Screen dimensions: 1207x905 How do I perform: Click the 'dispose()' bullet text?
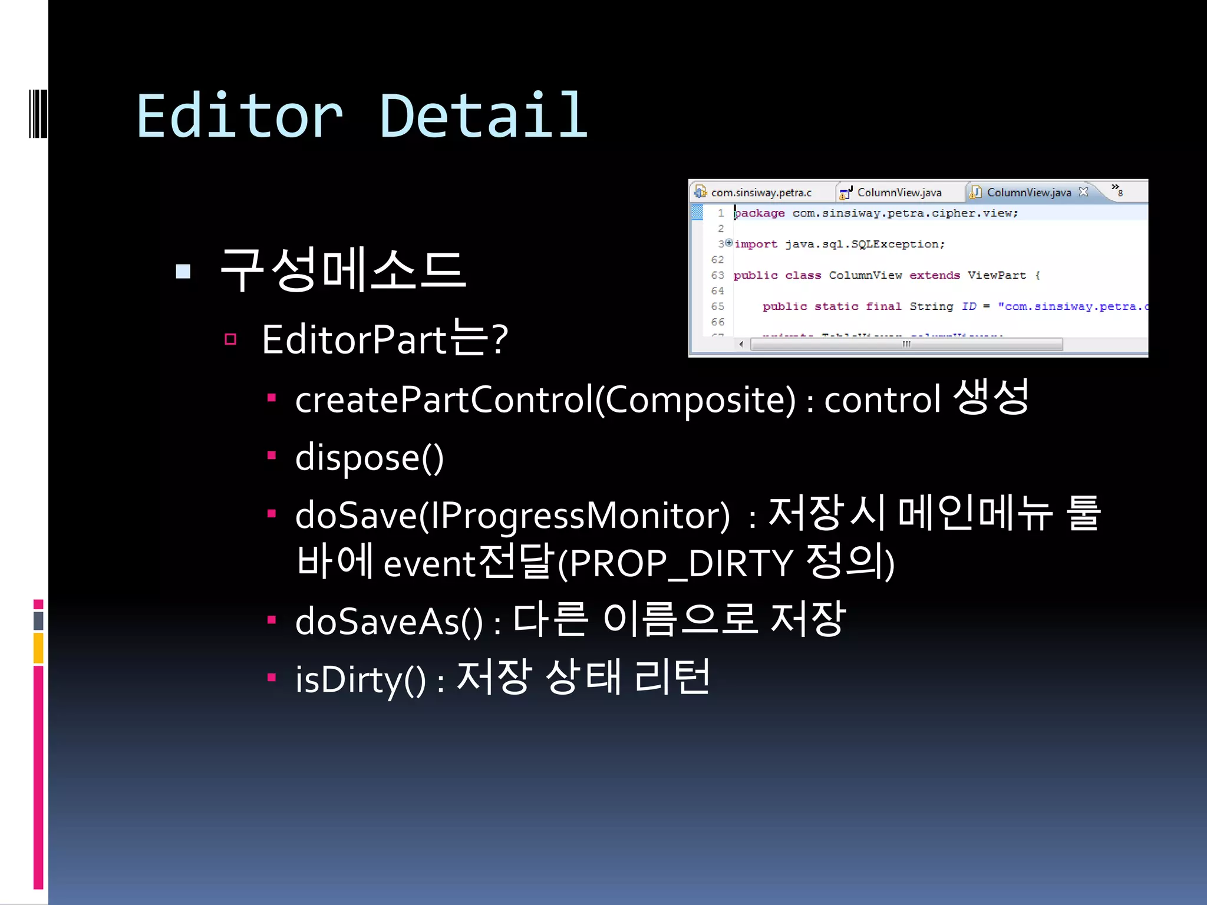[x=370, y=457]
